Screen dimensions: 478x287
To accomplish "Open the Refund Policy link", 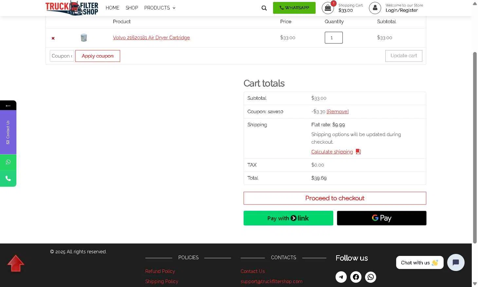I will 160,271.
